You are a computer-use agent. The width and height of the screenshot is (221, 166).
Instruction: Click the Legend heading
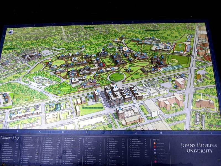(157, 140)
